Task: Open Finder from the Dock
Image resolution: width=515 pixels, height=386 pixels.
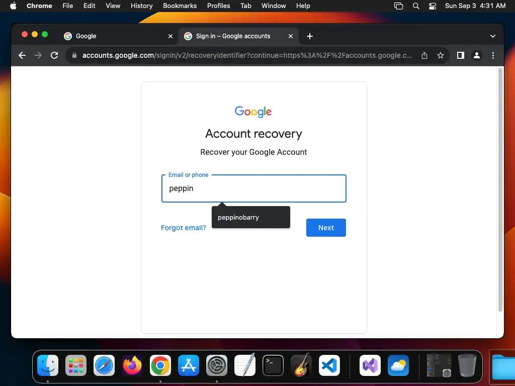Action: pyautogui.click(x=48, y=365)
